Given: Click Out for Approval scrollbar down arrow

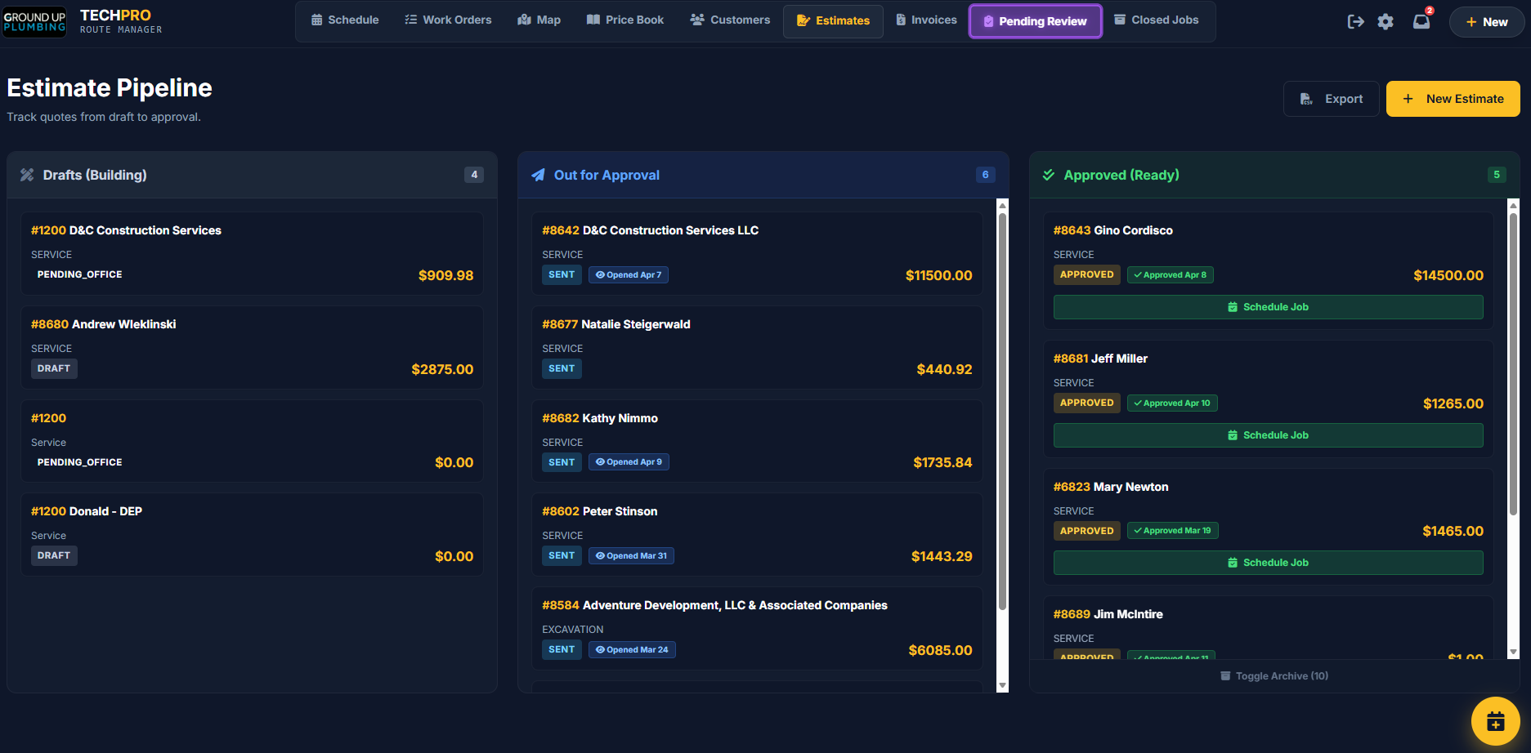Looking at the screenshot, I should (x=1003, y=686).
